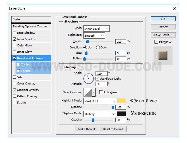Select the Up direction radio button

(x=85, y=48)
